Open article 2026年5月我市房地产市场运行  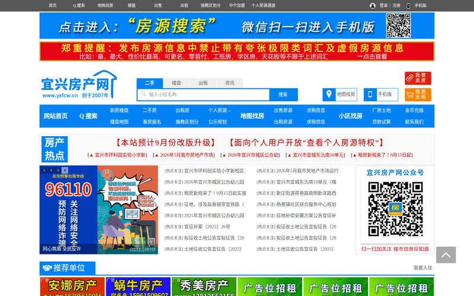308,171
